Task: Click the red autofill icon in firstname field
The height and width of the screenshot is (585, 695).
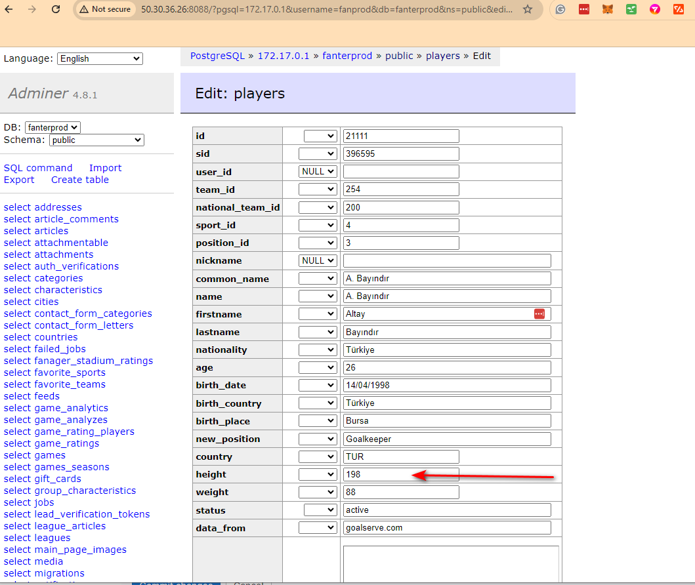Action: [539, 314]
